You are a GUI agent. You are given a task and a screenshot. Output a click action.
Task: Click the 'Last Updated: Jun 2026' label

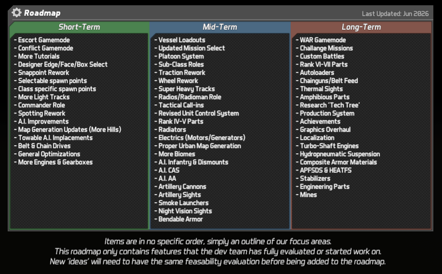[395, 14]
